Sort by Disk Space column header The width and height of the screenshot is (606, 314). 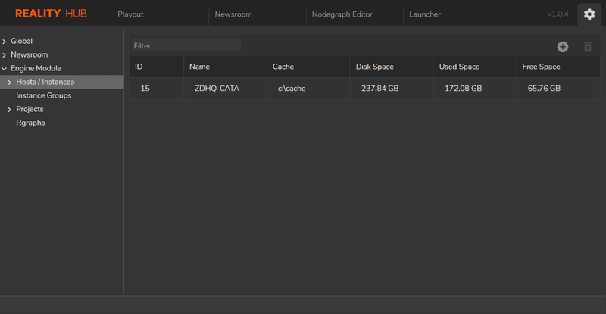[x=392, y=67]
